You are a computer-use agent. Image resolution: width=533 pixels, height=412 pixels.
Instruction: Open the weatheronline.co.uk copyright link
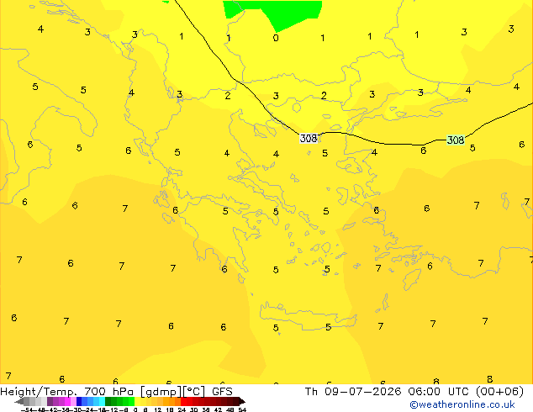[462, 404]
